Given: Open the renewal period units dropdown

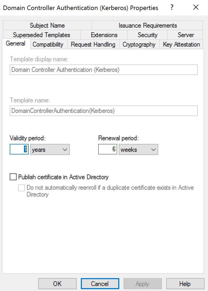Looking at the screenshot, I should pos(138,150).
